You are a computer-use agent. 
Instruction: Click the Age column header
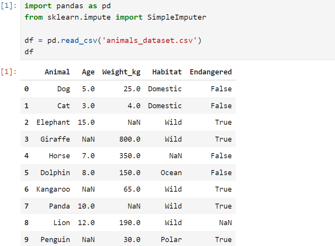(88, 72)
